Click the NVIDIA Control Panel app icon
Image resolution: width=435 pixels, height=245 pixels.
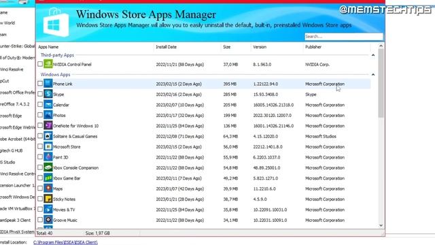coord(48,64)
